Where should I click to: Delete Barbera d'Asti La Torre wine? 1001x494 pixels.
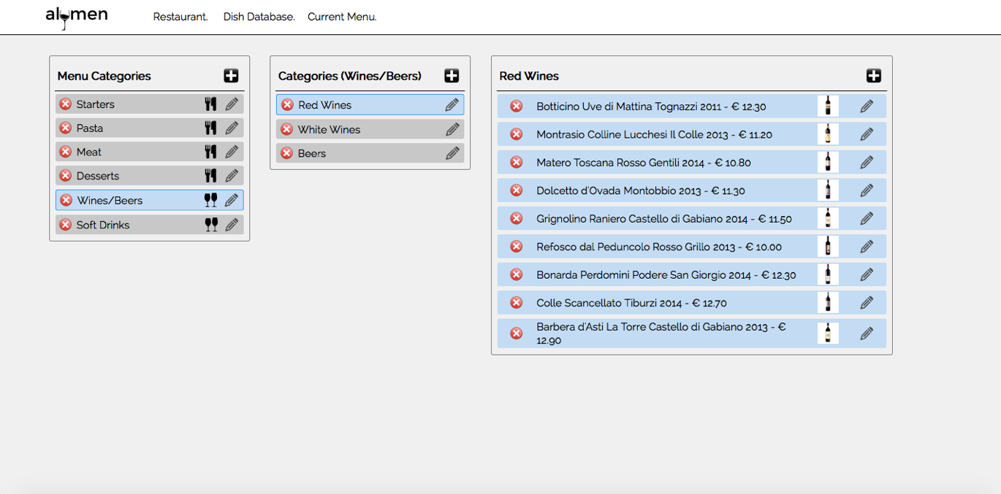pos(516,333)
